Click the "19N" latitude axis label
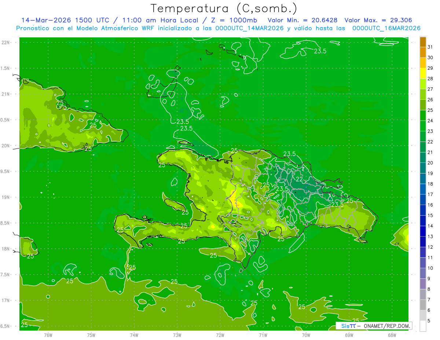 pyautogui.click(x=6, y=197)
